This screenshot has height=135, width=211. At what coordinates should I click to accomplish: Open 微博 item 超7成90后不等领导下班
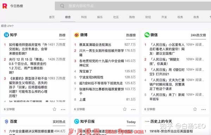(101, 83)
